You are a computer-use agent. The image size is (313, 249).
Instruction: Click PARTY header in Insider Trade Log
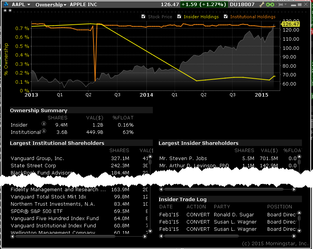tap(222, 206)
